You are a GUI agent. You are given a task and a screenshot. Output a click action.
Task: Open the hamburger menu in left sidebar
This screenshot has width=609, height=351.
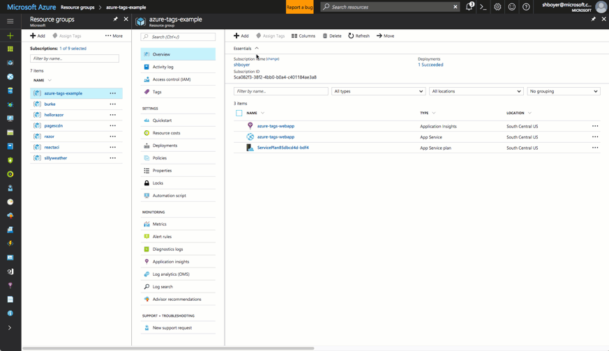pyautogui.click(x=10, y=22)
